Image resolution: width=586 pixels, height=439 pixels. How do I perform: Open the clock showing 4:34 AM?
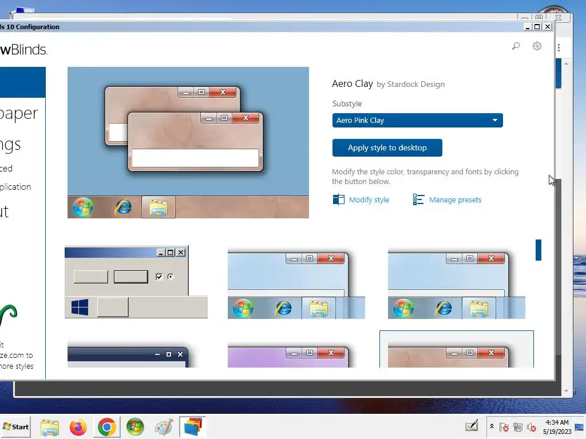557,426
